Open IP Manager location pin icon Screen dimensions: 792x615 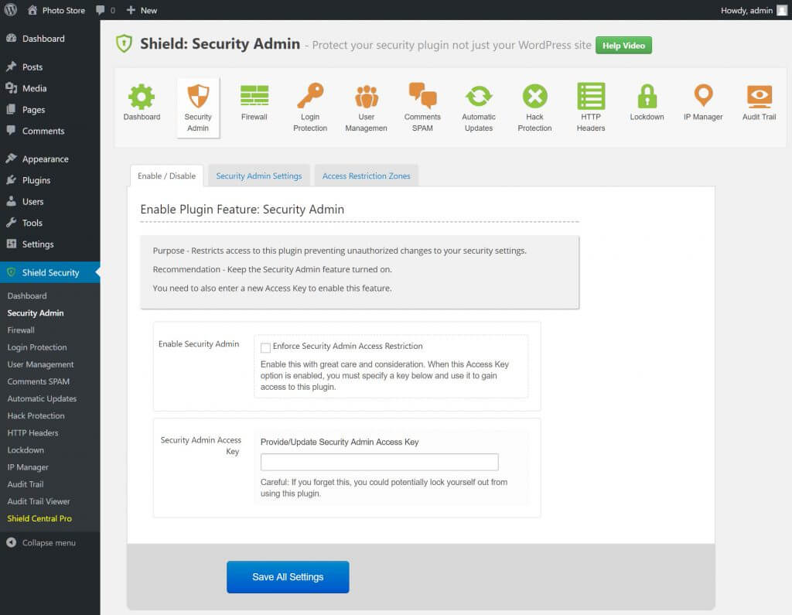703,95
